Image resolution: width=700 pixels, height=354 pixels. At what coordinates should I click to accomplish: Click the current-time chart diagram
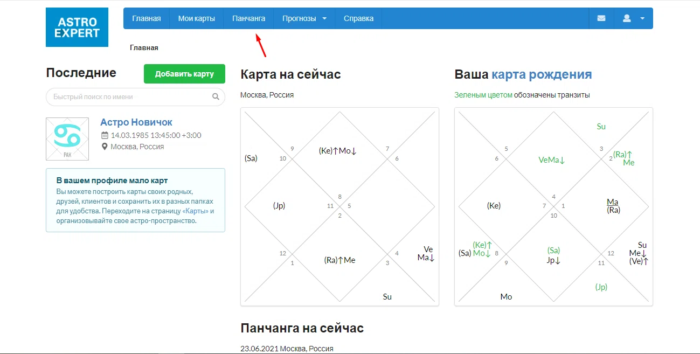pos(339,207)
